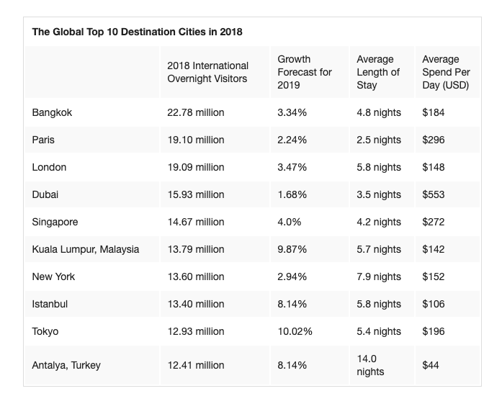Click the '$148' spend value

[x=434, y=167]
